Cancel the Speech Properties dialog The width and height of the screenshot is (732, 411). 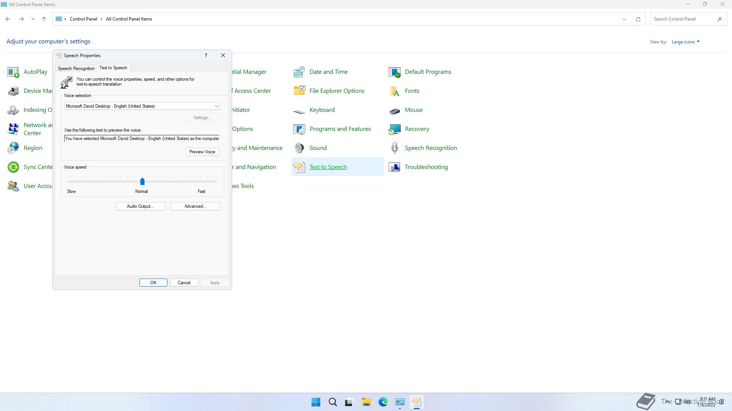184,283
